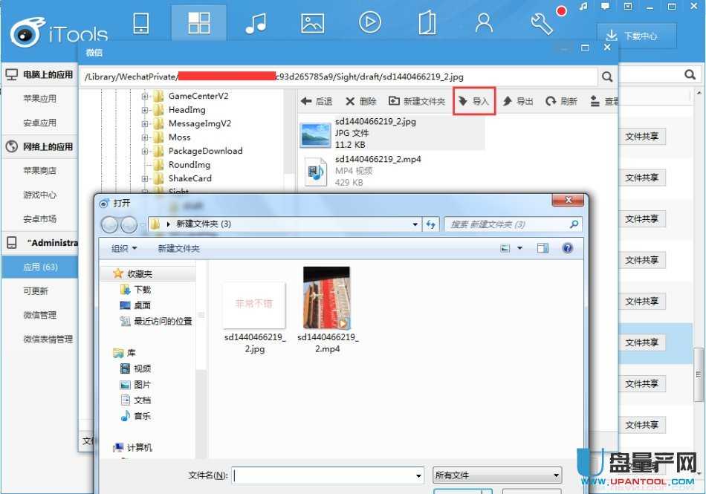This screenshot has width=706, height=494.
Task: Open the toolbox wrench icon
Action: click(x=542, y=23)
